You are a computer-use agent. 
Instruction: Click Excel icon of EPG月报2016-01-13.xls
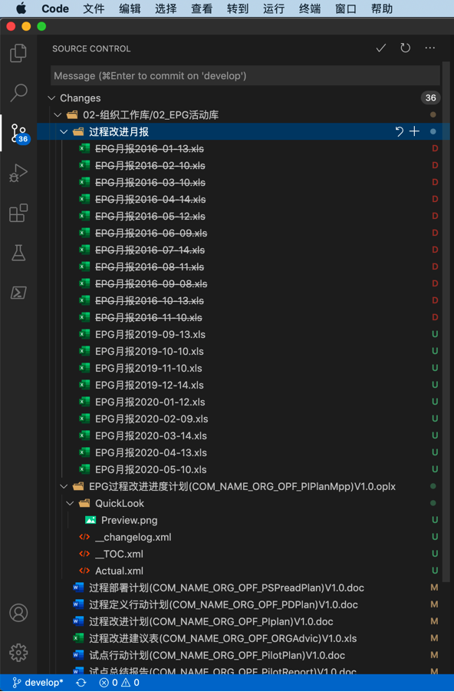tap(84, 149)
